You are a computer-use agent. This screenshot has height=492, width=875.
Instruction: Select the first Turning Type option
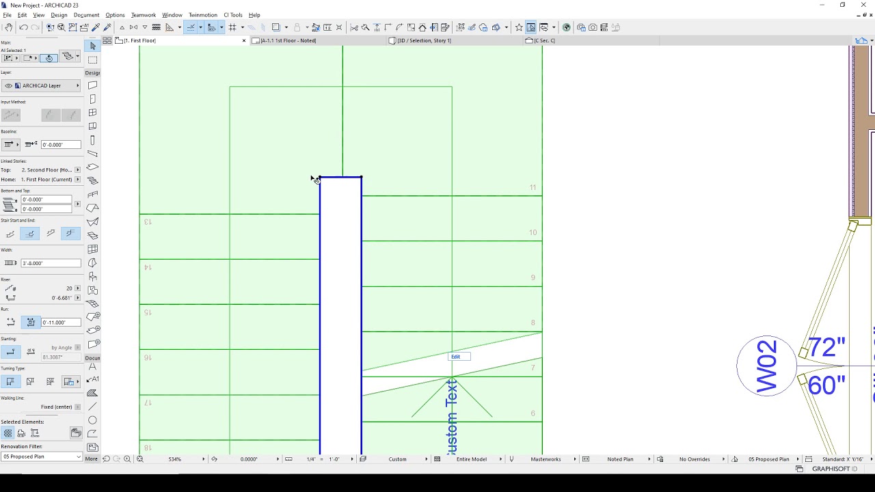(x=10, y=382)
